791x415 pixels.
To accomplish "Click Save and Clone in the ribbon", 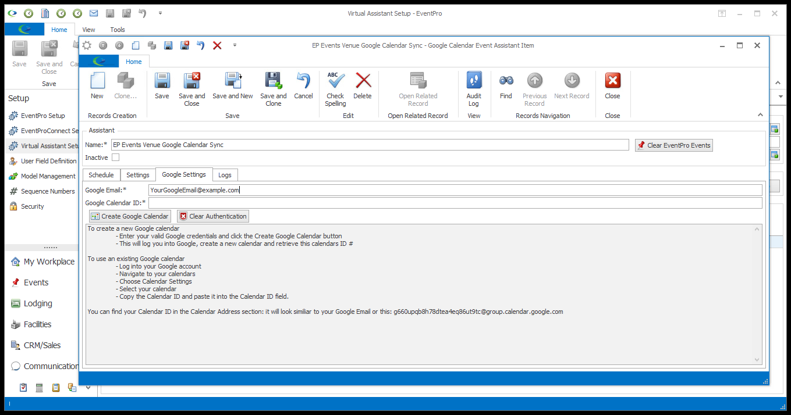I will pyautogui.click(x=273, y=90).
